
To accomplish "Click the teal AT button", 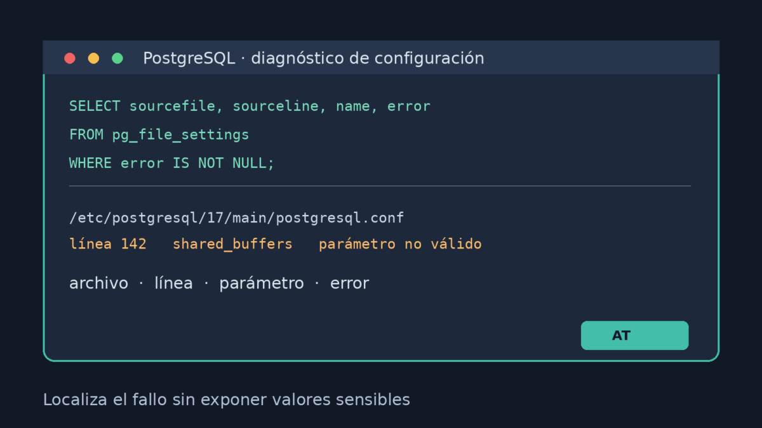I will (634, 335).
